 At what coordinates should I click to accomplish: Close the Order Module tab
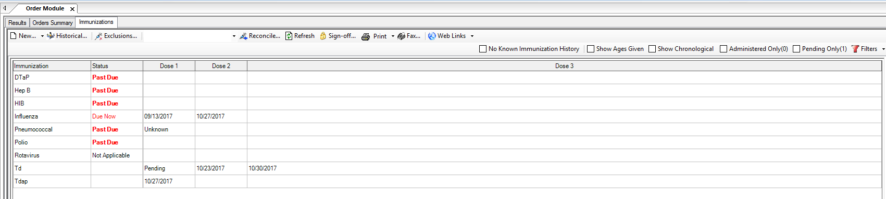(72, 9)
